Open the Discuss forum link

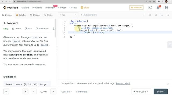coord(73,8)
